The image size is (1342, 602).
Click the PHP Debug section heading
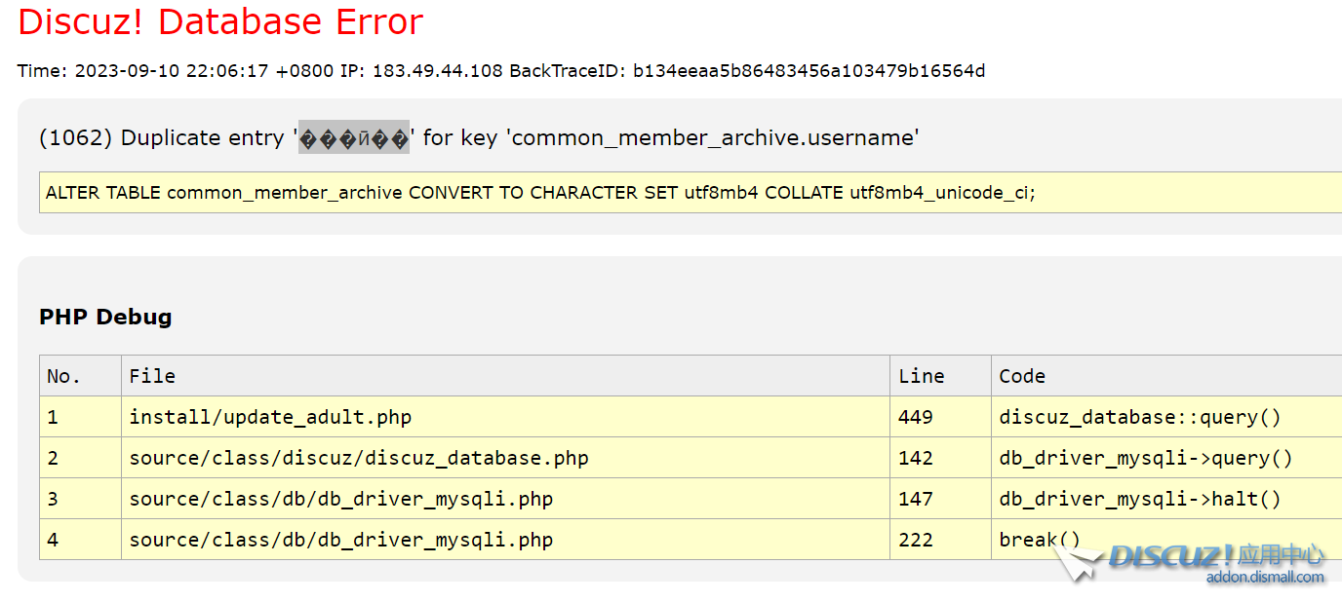(x=105, y=317)
